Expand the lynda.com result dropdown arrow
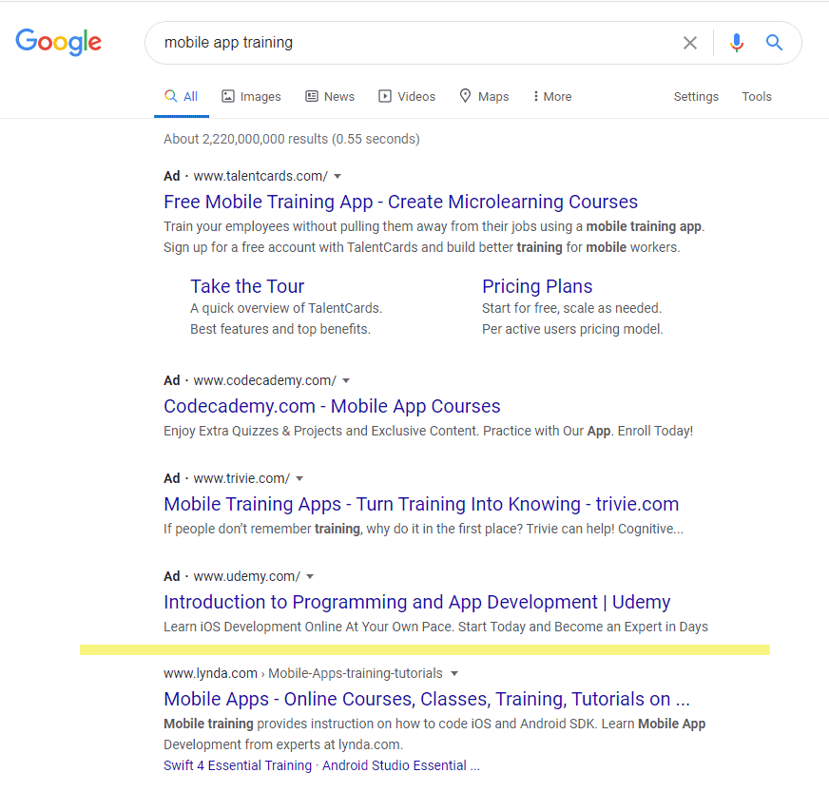 pos(454,673)
